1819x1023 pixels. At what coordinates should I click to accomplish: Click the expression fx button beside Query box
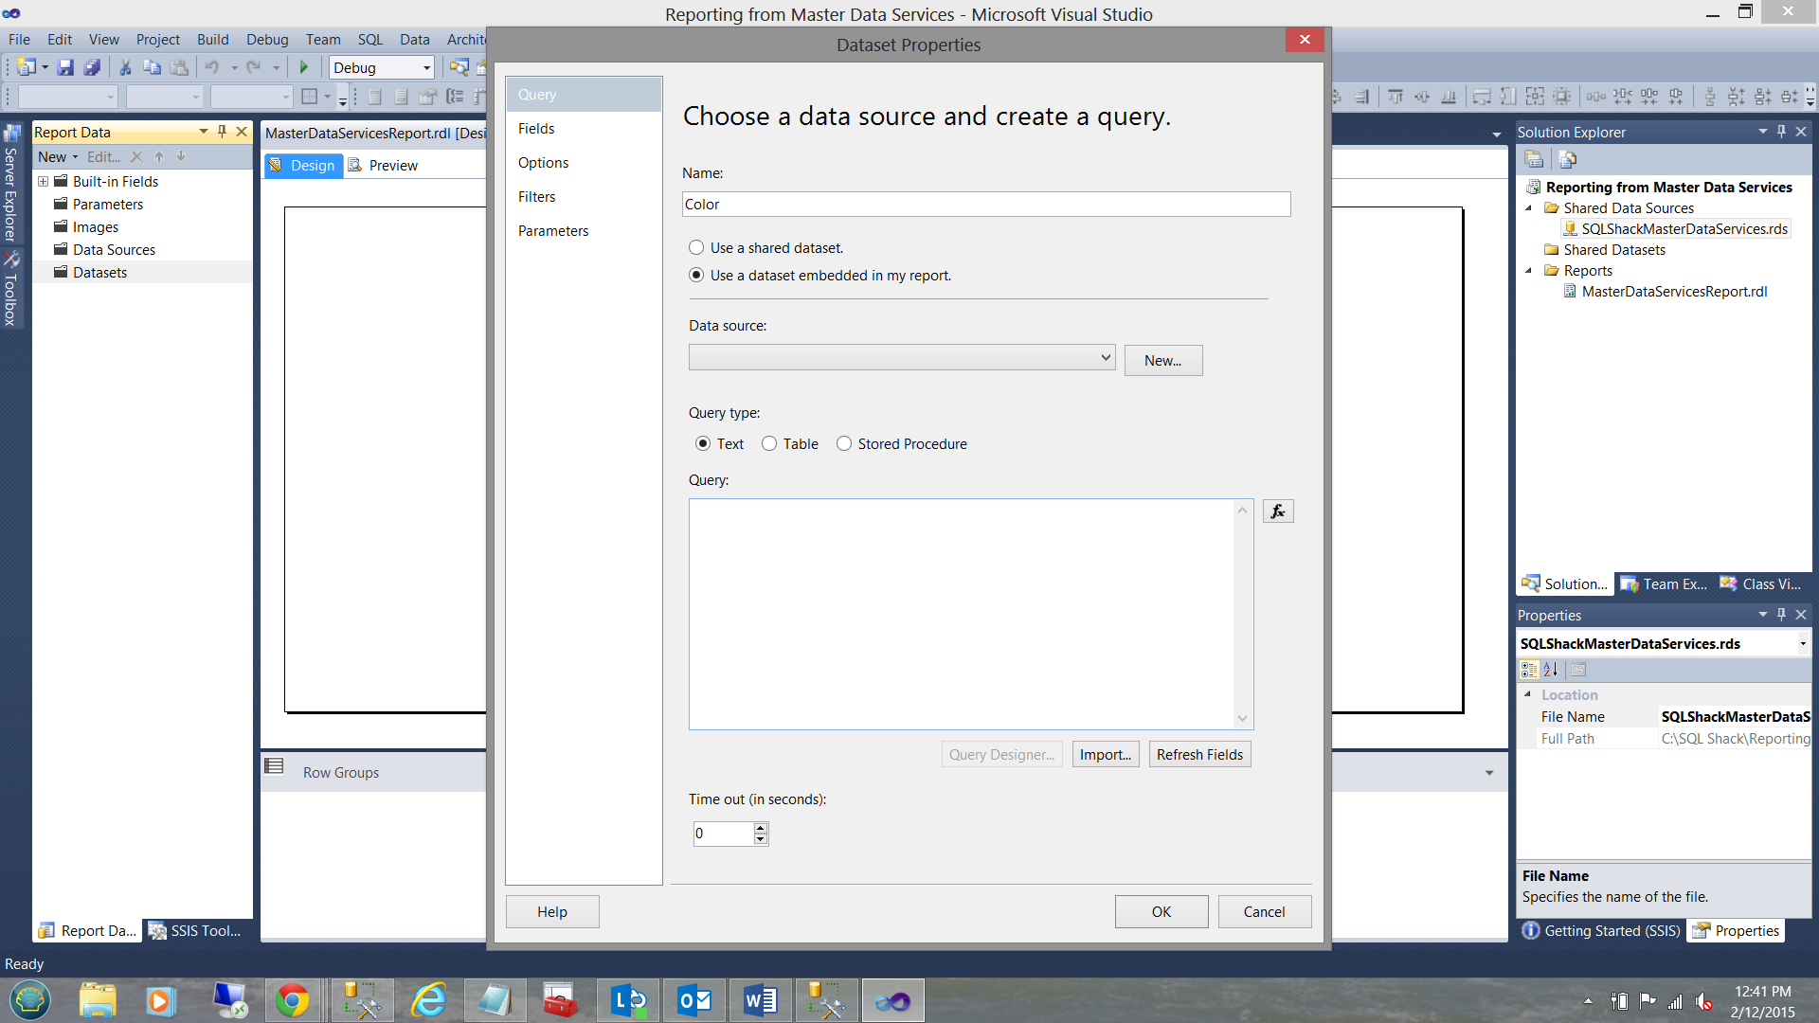tap(1278, 511)
